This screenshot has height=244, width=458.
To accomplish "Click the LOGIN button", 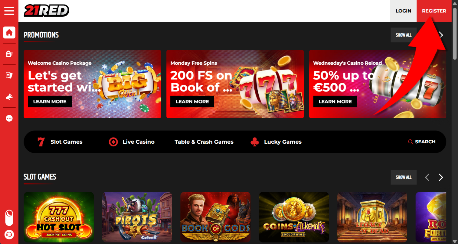I will click(x=403, y=11).
